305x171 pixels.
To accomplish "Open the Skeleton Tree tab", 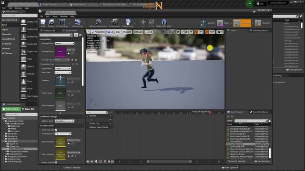I will [x=48, y=30].
